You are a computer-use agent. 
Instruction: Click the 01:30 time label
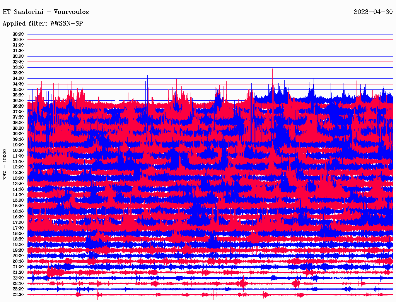click(x=18, y=51)
